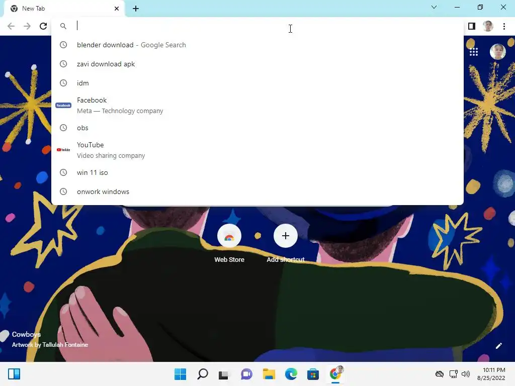Image resolution: width=515 pixels, height=386 pixels.
Task: Click the browser forward arrow
Action: (x=27, y=26)
